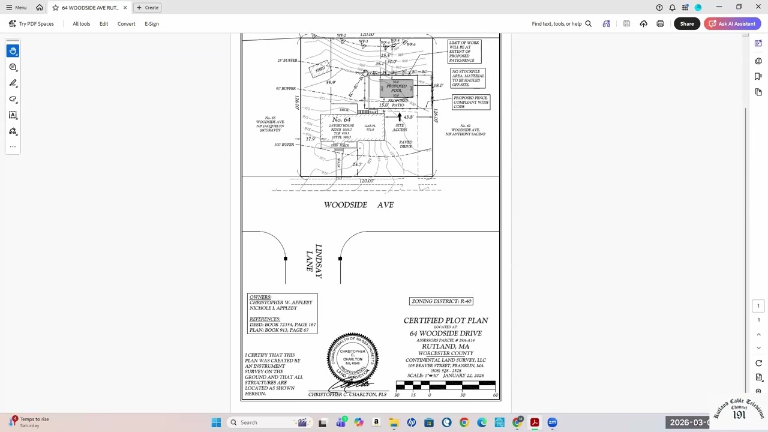Open the comments panel in right rail

(758, 61)
